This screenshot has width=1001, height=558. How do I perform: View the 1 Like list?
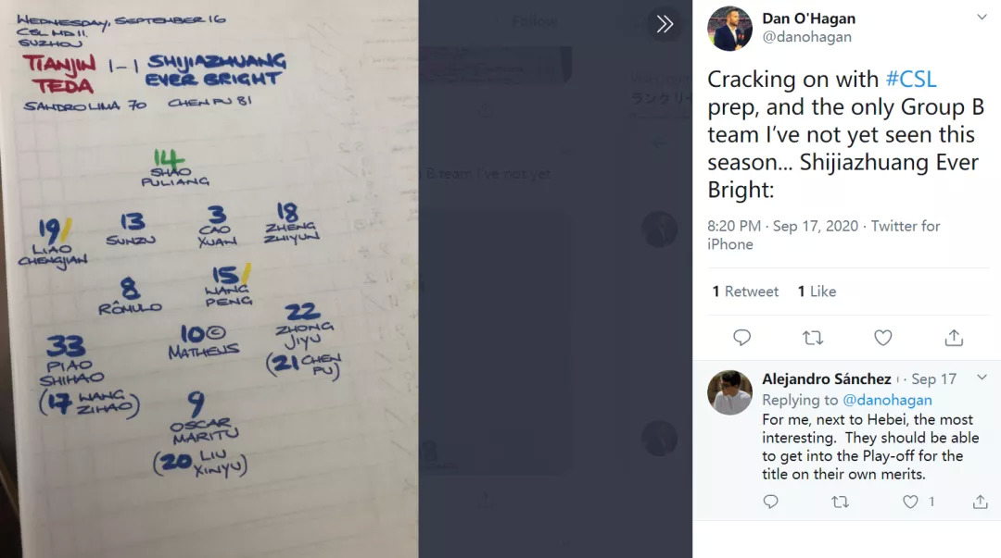[x=817, y=291]
